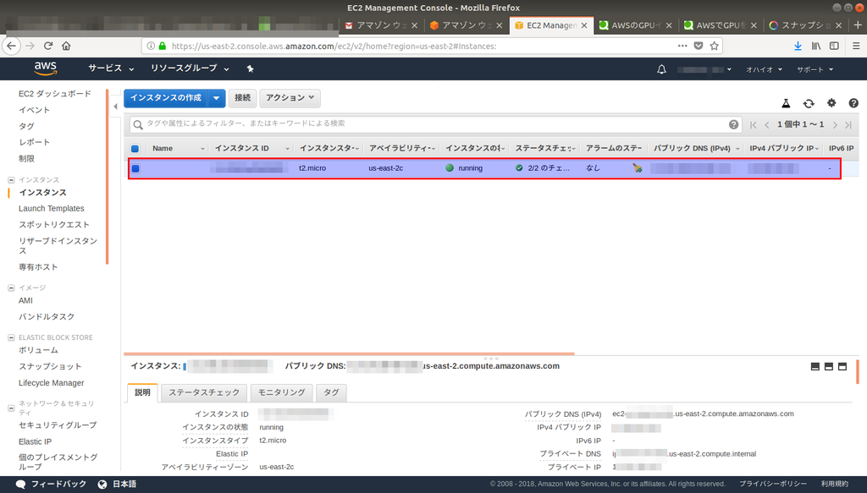Open ボリューム in sidebar

point(38,350)
